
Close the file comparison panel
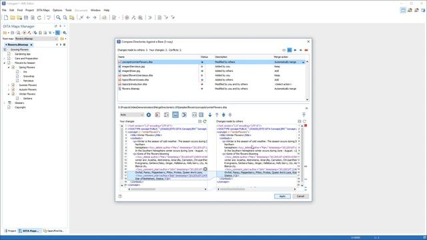[x=306, y=108]
